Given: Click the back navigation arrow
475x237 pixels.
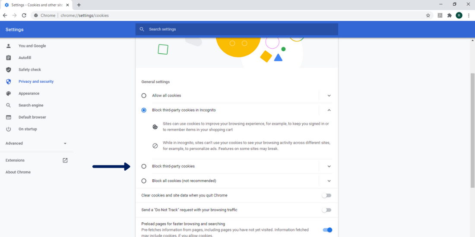Looking at the screenshot, I should pyautogui.click(x=5, y=16).
